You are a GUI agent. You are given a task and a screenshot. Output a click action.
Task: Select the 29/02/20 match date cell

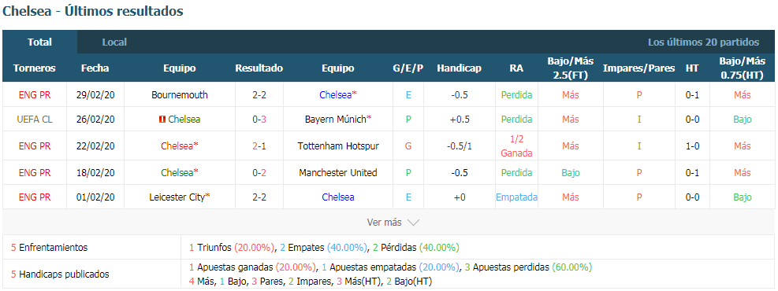pos(95,94)
